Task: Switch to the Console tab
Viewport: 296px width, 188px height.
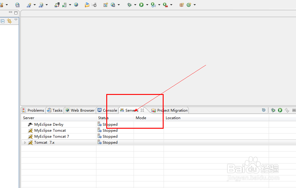Action: tap(107, 110)
